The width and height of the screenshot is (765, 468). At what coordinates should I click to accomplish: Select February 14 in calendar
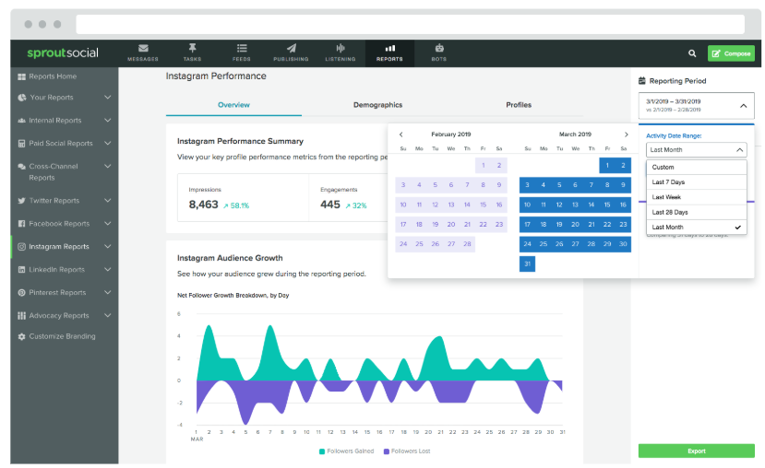[x=467, y=205]
